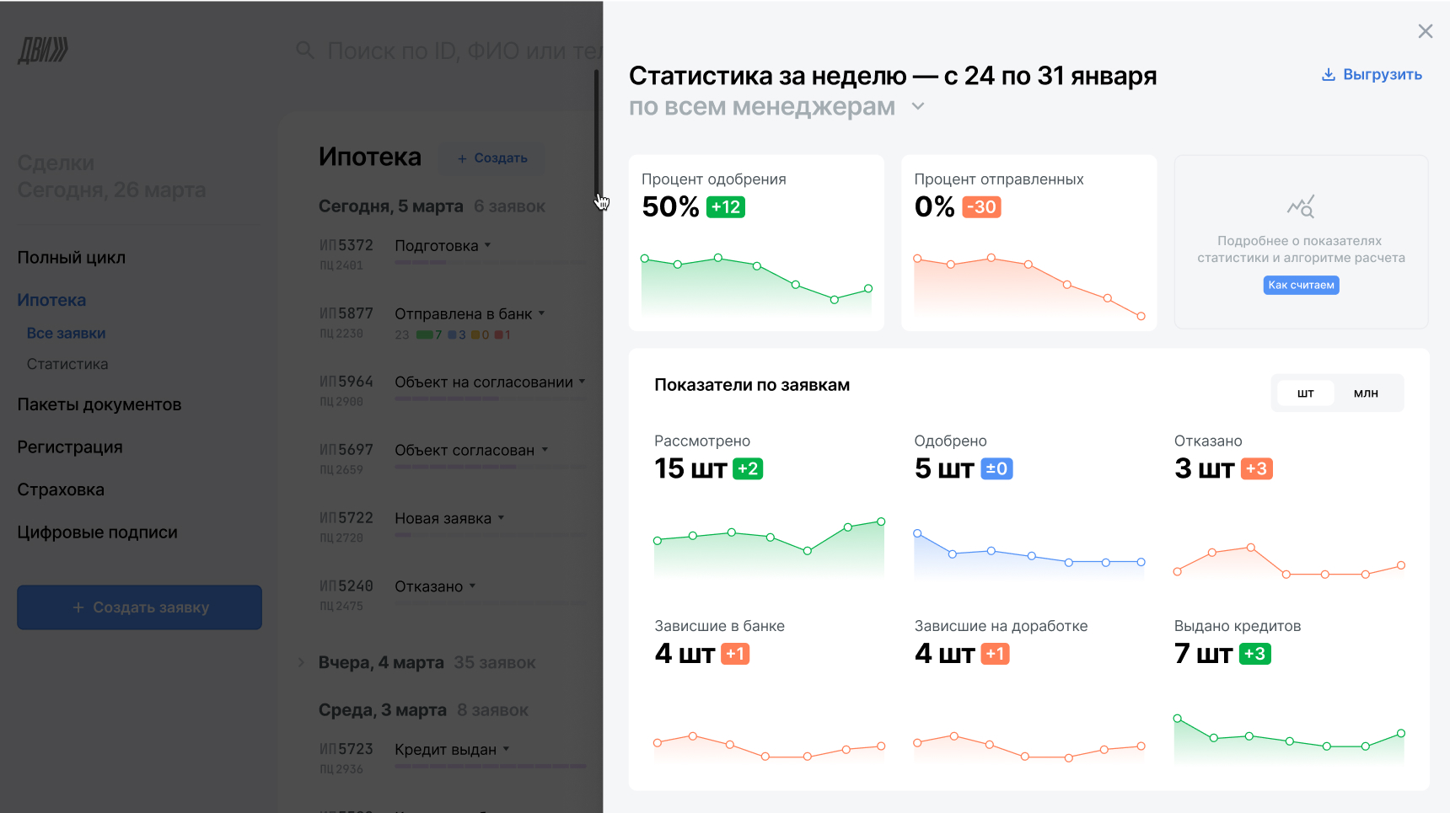Click the Отказано +3 badge
The height and width of the screenshot is (813, 1450).
(x=1256, y=468)
